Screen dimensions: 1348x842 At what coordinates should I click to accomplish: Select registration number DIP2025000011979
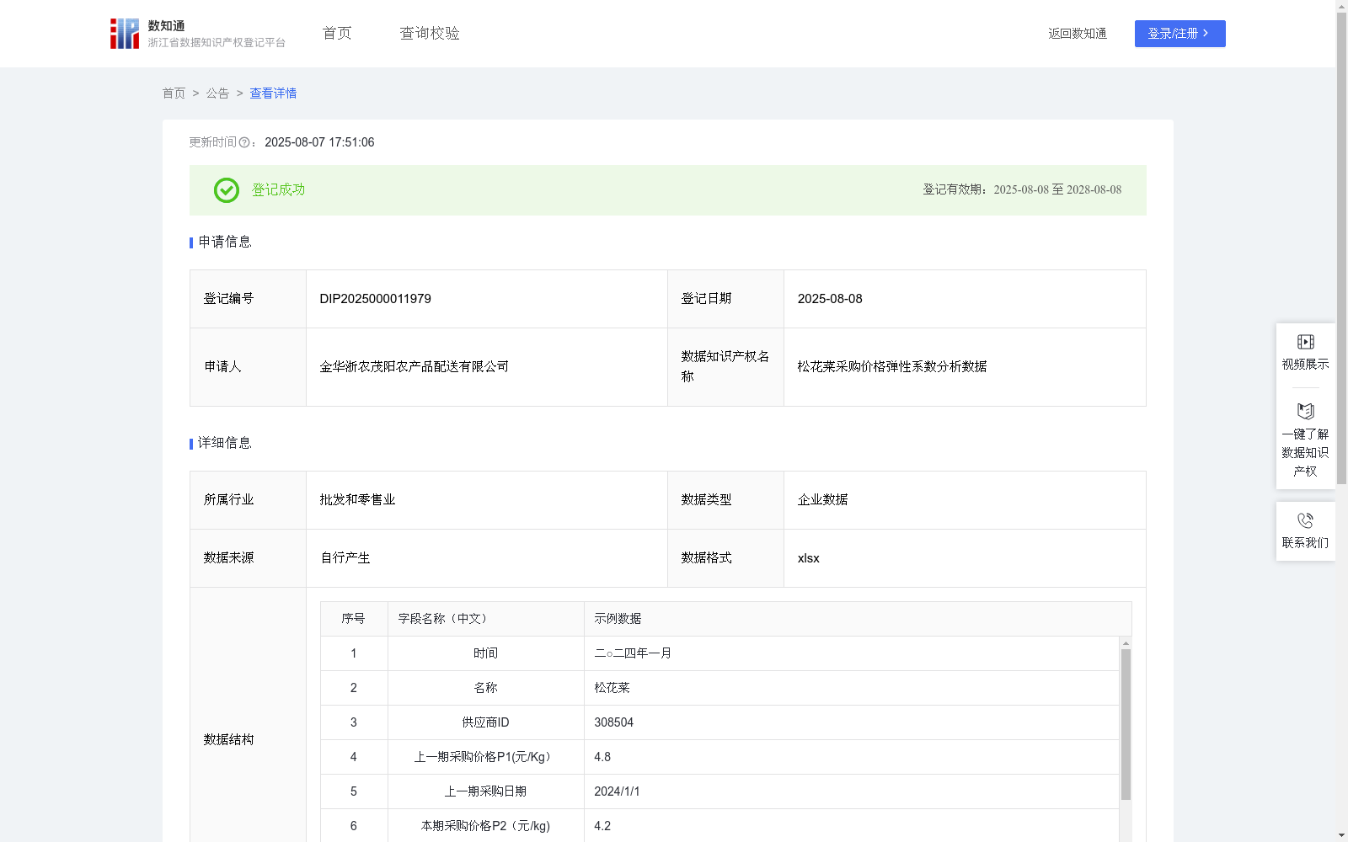tap(375, 299)
